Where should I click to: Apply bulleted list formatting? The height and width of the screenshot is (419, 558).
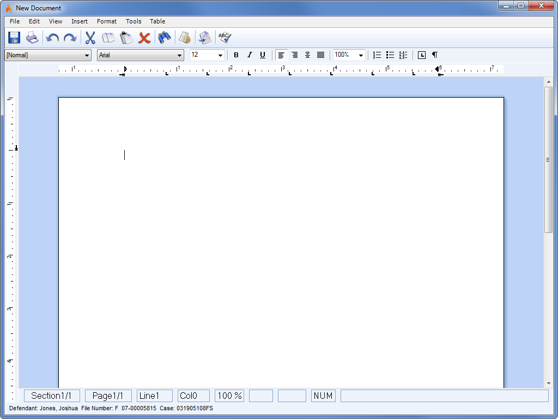390,55
